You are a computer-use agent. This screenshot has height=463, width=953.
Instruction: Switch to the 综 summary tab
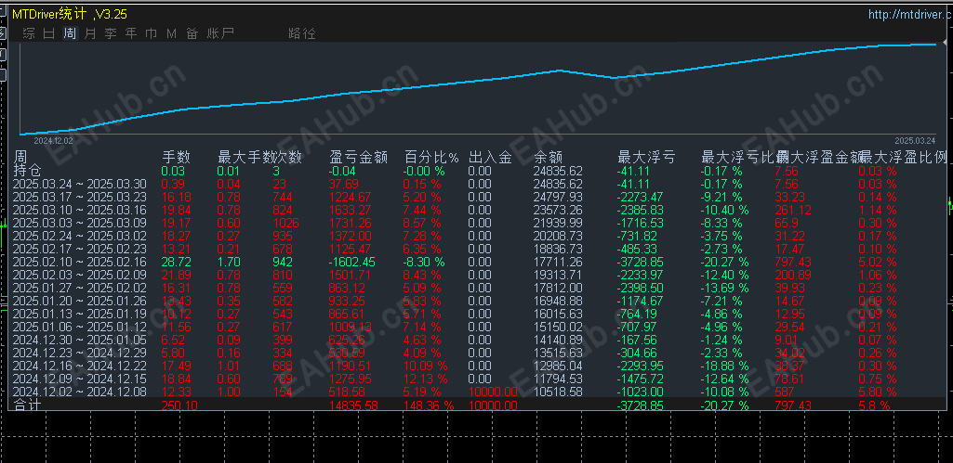coord(29,33)
